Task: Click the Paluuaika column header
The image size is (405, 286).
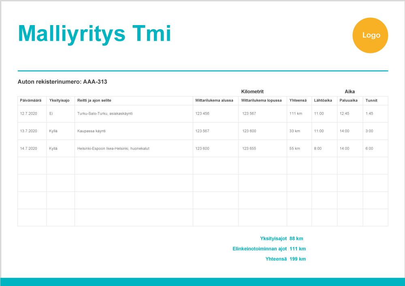Action: pos(348,100)
